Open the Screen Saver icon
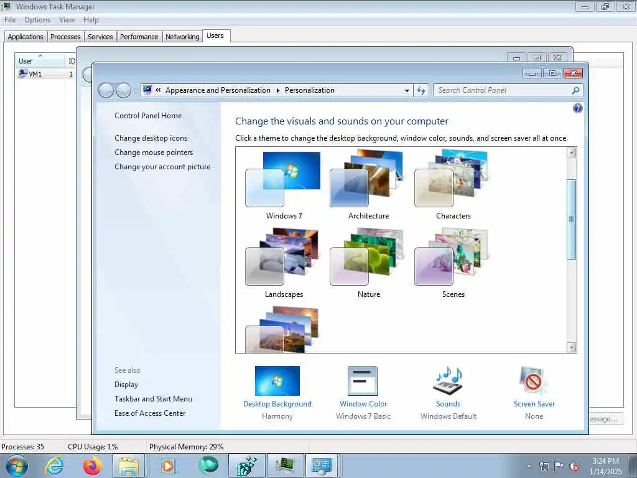637x478 pixels. [534, 381]
